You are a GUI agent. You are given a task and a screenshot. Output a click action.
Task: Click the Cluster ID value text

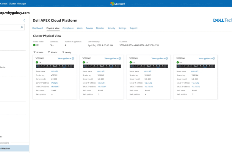(139, 45)
